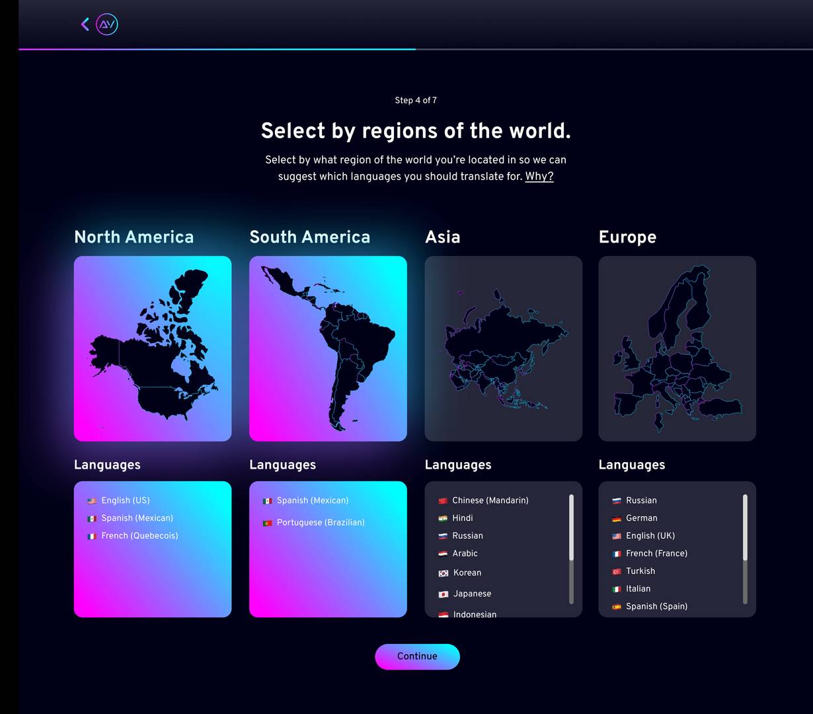This screenshot has width=813, height=714.
Task: Open the Why? link
Action: point(539,177)
